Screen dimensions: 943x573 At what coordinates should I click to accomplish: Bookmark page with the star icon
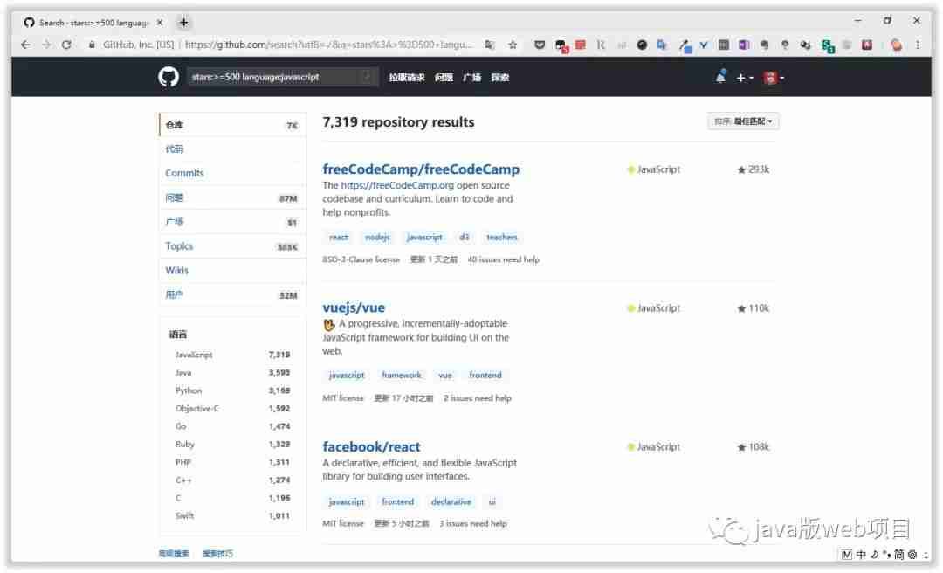513,45
